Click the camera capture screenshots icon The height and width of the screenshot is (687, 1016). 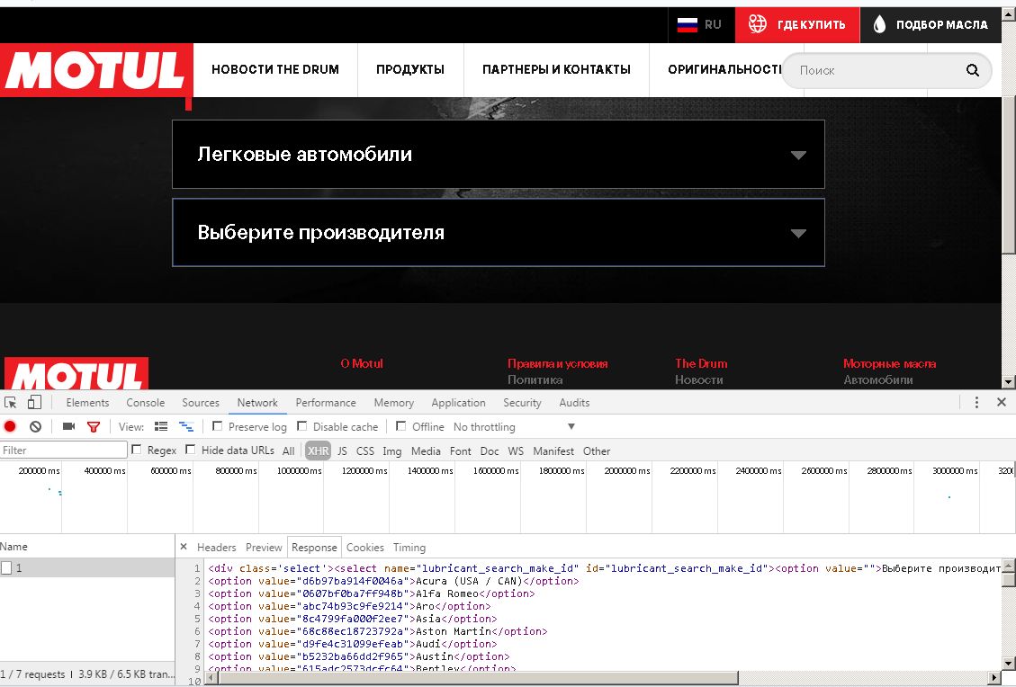pyautogui.click(x=68, y=426)
